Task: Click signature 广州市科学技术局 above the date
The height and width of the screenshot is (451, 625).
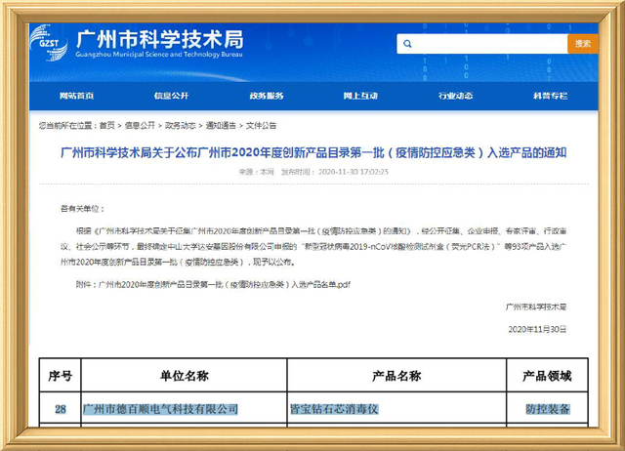Action: click(536, 307)
